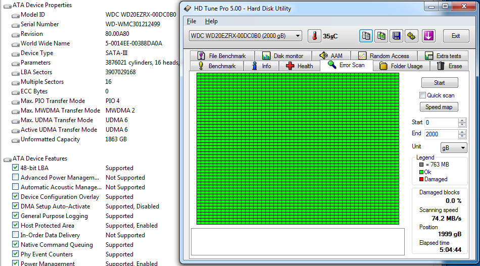
Task: Click the End position input field
Action: (x=442, y=134)
